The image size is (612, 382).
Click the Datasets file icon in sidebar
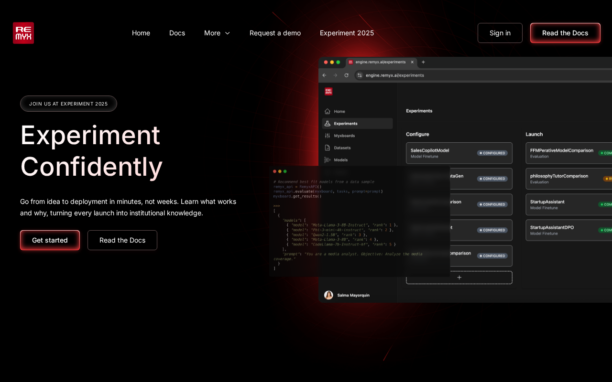328,148
